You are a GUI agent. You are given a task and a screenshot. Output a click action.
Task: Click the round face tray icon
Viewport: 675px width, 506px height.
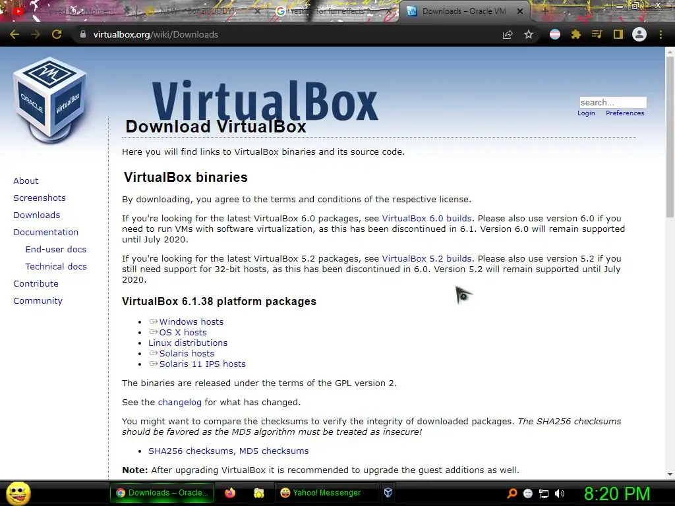528,493
